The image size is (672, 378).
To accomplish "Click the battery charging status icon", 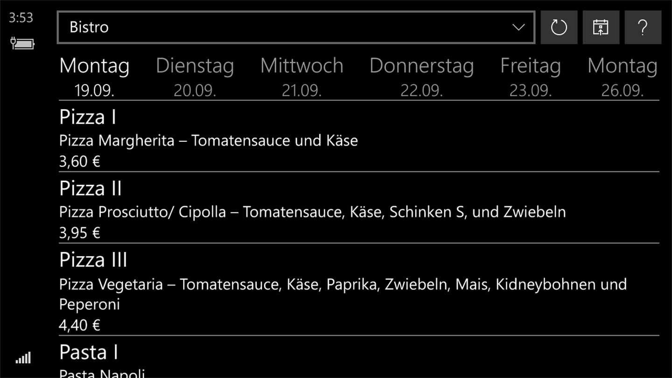I will click(x=22, y=44).
